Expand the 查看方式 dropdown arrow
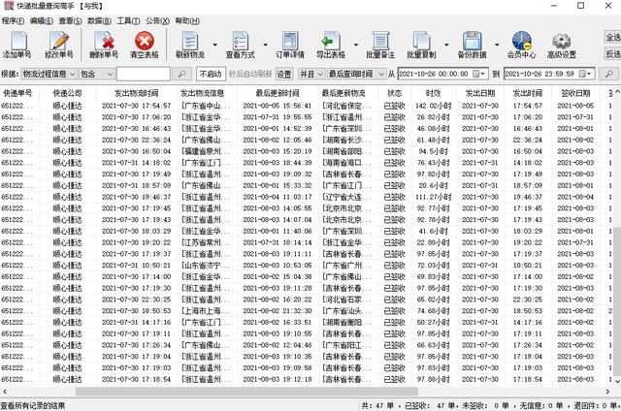Image resolution: width=621 pixels, height=411 pixels. coord(265,45)
